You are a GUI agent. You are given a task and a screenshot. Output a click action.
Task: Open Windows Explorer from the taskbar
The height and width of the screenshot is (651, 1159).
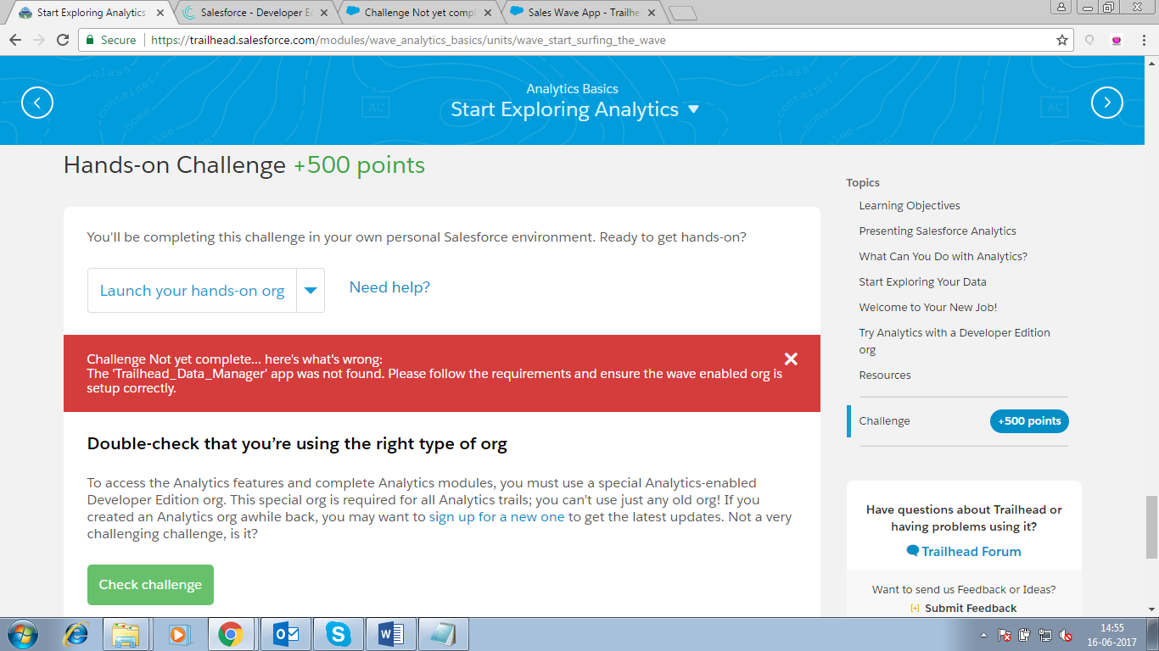126,634
